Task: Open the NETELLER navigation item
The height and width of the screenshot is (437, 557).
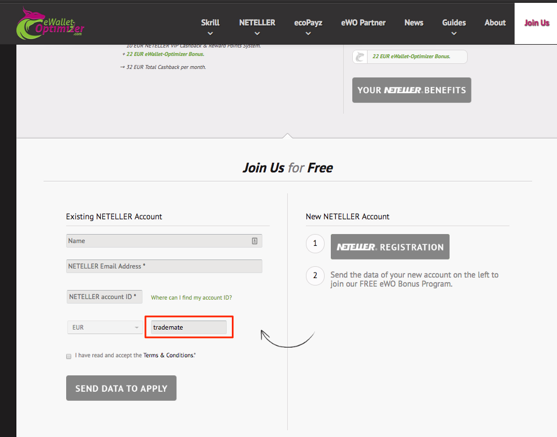Action: (257, 23)
